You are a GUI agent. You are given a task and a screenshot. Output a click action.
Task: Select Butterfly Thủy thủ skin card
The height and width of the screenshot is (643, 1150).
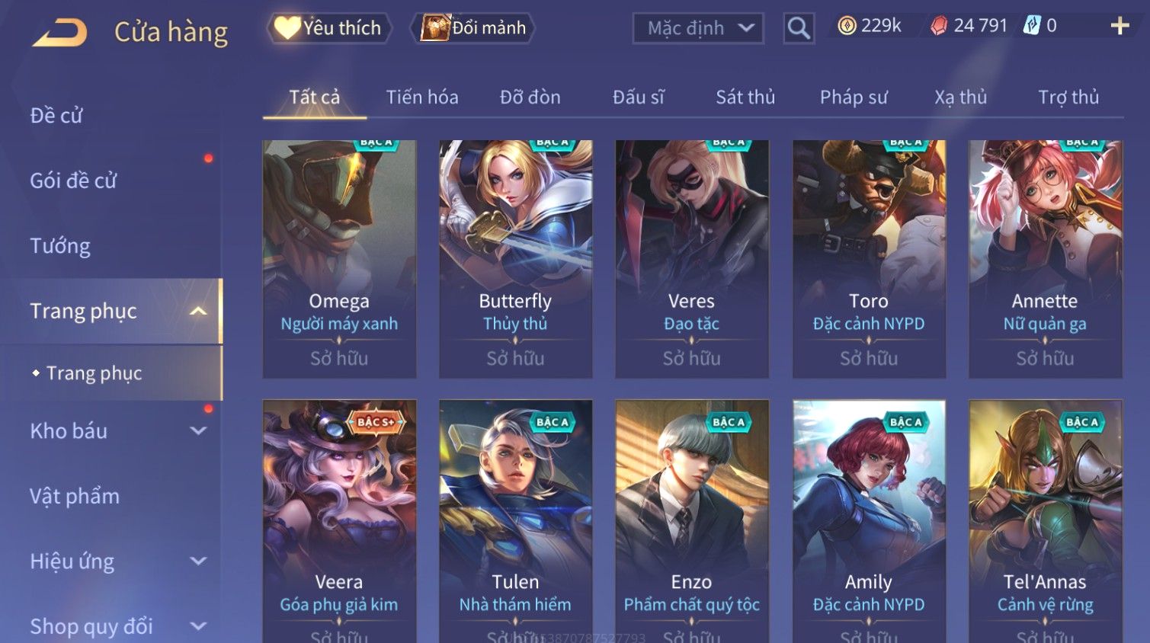point(515,259)
